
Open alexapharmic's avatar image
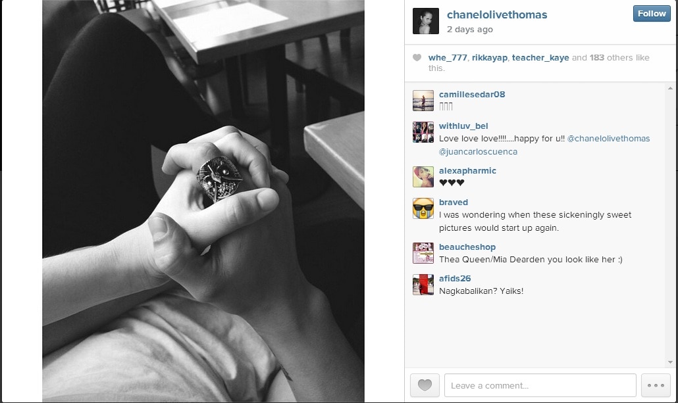(423, 177)
